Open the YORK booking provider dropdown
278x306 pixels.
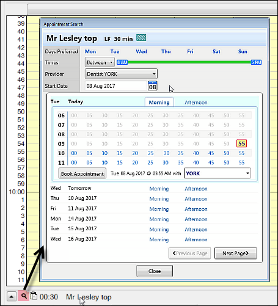(x=218, y=173)
